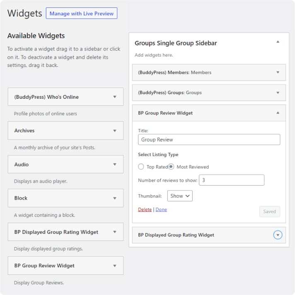This screenshot has height=295, width=295.
Task: Expand sidebar BP Displayed Group Rating Widget circled arrow
Action: (278, 235)
